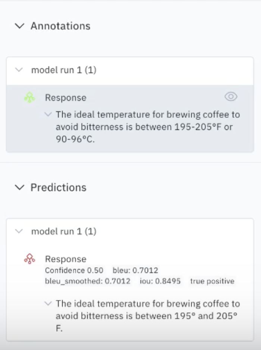Select the Predictions heading
This screenshot has height=350, width=261.
click(x=59, y=187)
